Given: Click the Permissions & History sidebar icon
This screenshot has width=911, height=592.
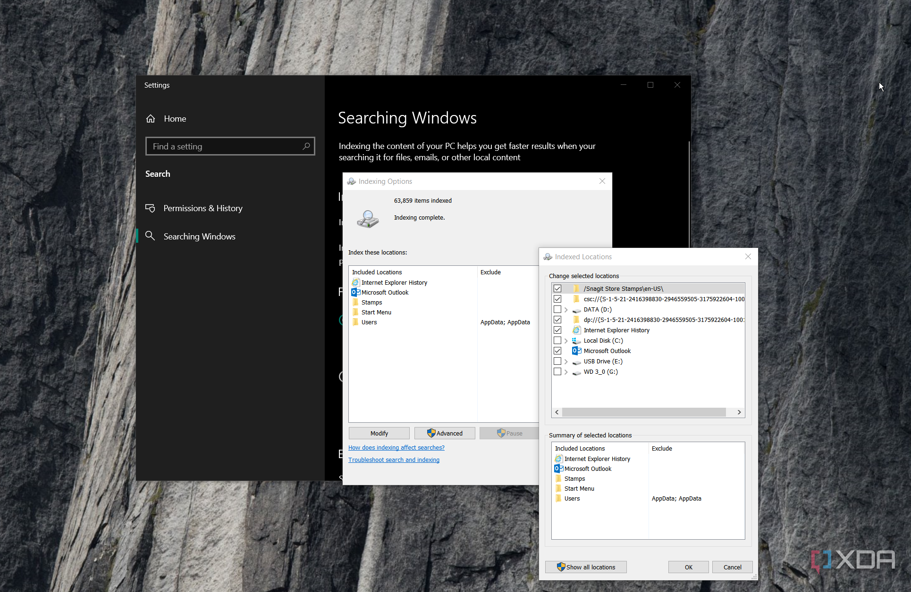Looking at the screenshot, I should click(150, 208).
